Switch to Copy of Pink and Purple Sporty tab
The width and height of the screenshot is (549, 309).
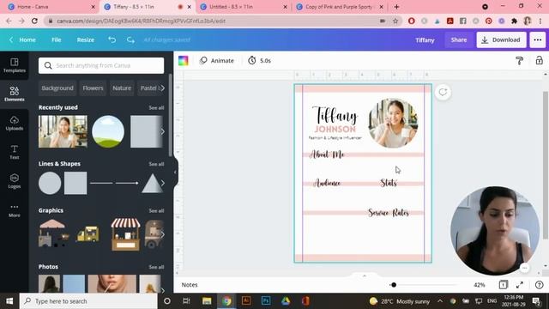(339, 7)
